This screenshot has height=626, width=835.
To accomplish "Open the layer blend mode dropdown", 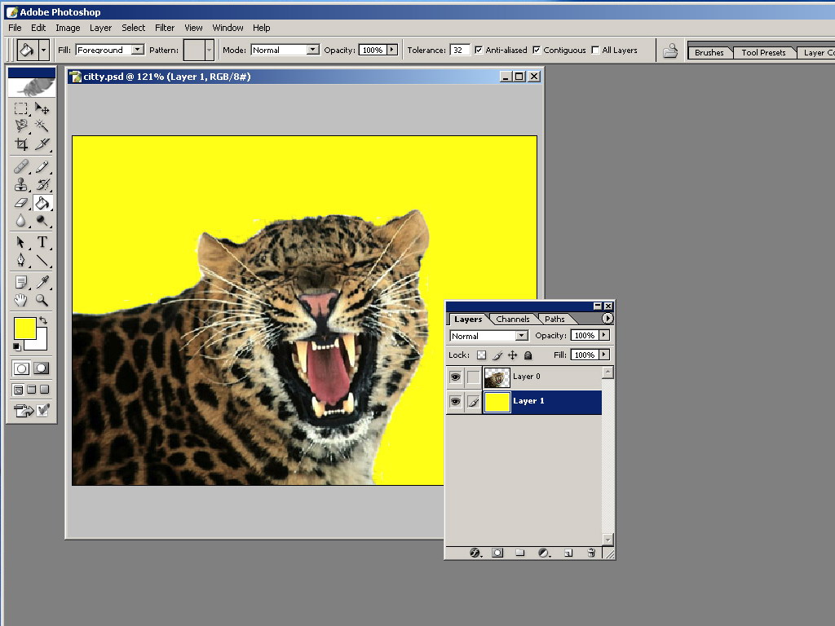I will 522,335.
